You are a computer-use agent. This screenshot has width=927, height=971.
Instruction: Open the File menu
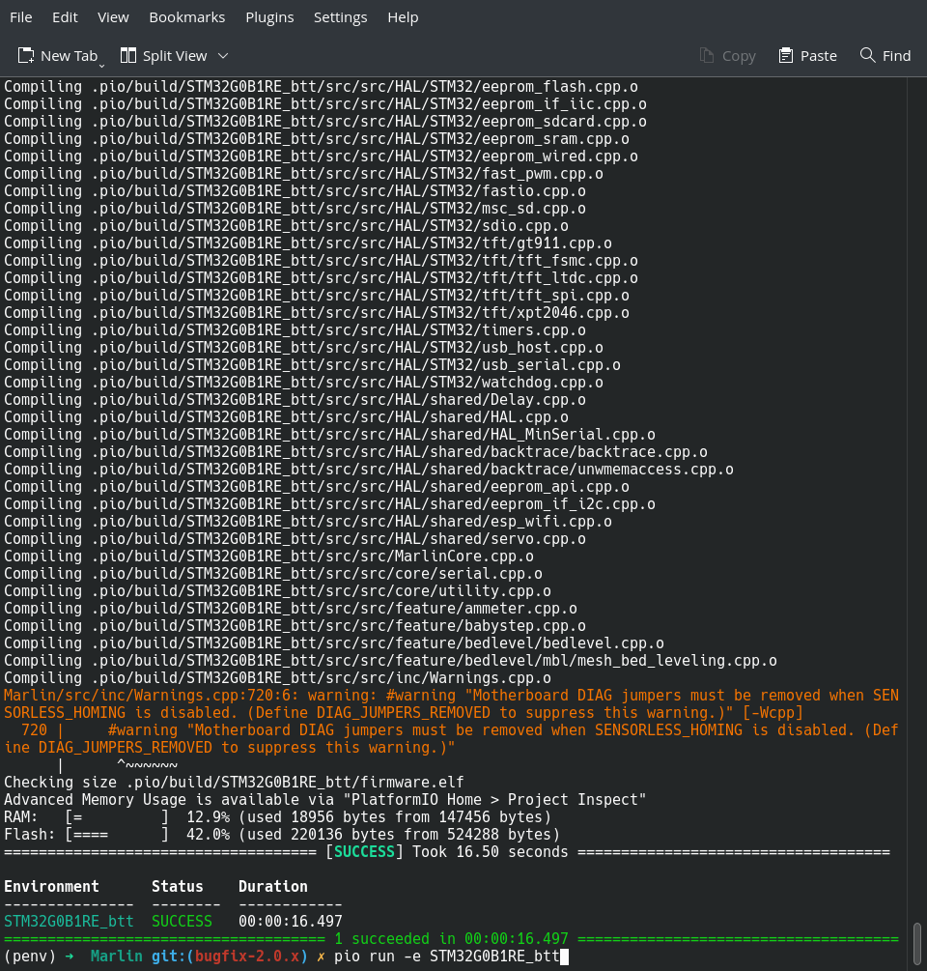coord(20,17)
